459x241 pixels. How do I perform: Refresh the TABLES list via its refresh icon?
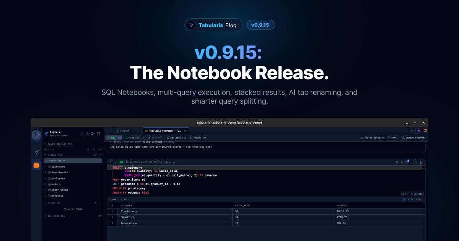tap(95, 155)
